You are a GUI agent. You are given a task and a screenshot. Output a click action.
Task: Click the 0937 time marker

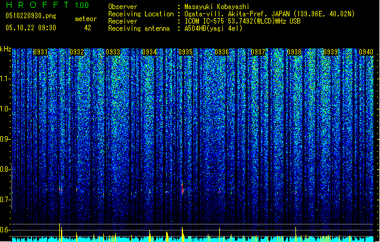258,52
